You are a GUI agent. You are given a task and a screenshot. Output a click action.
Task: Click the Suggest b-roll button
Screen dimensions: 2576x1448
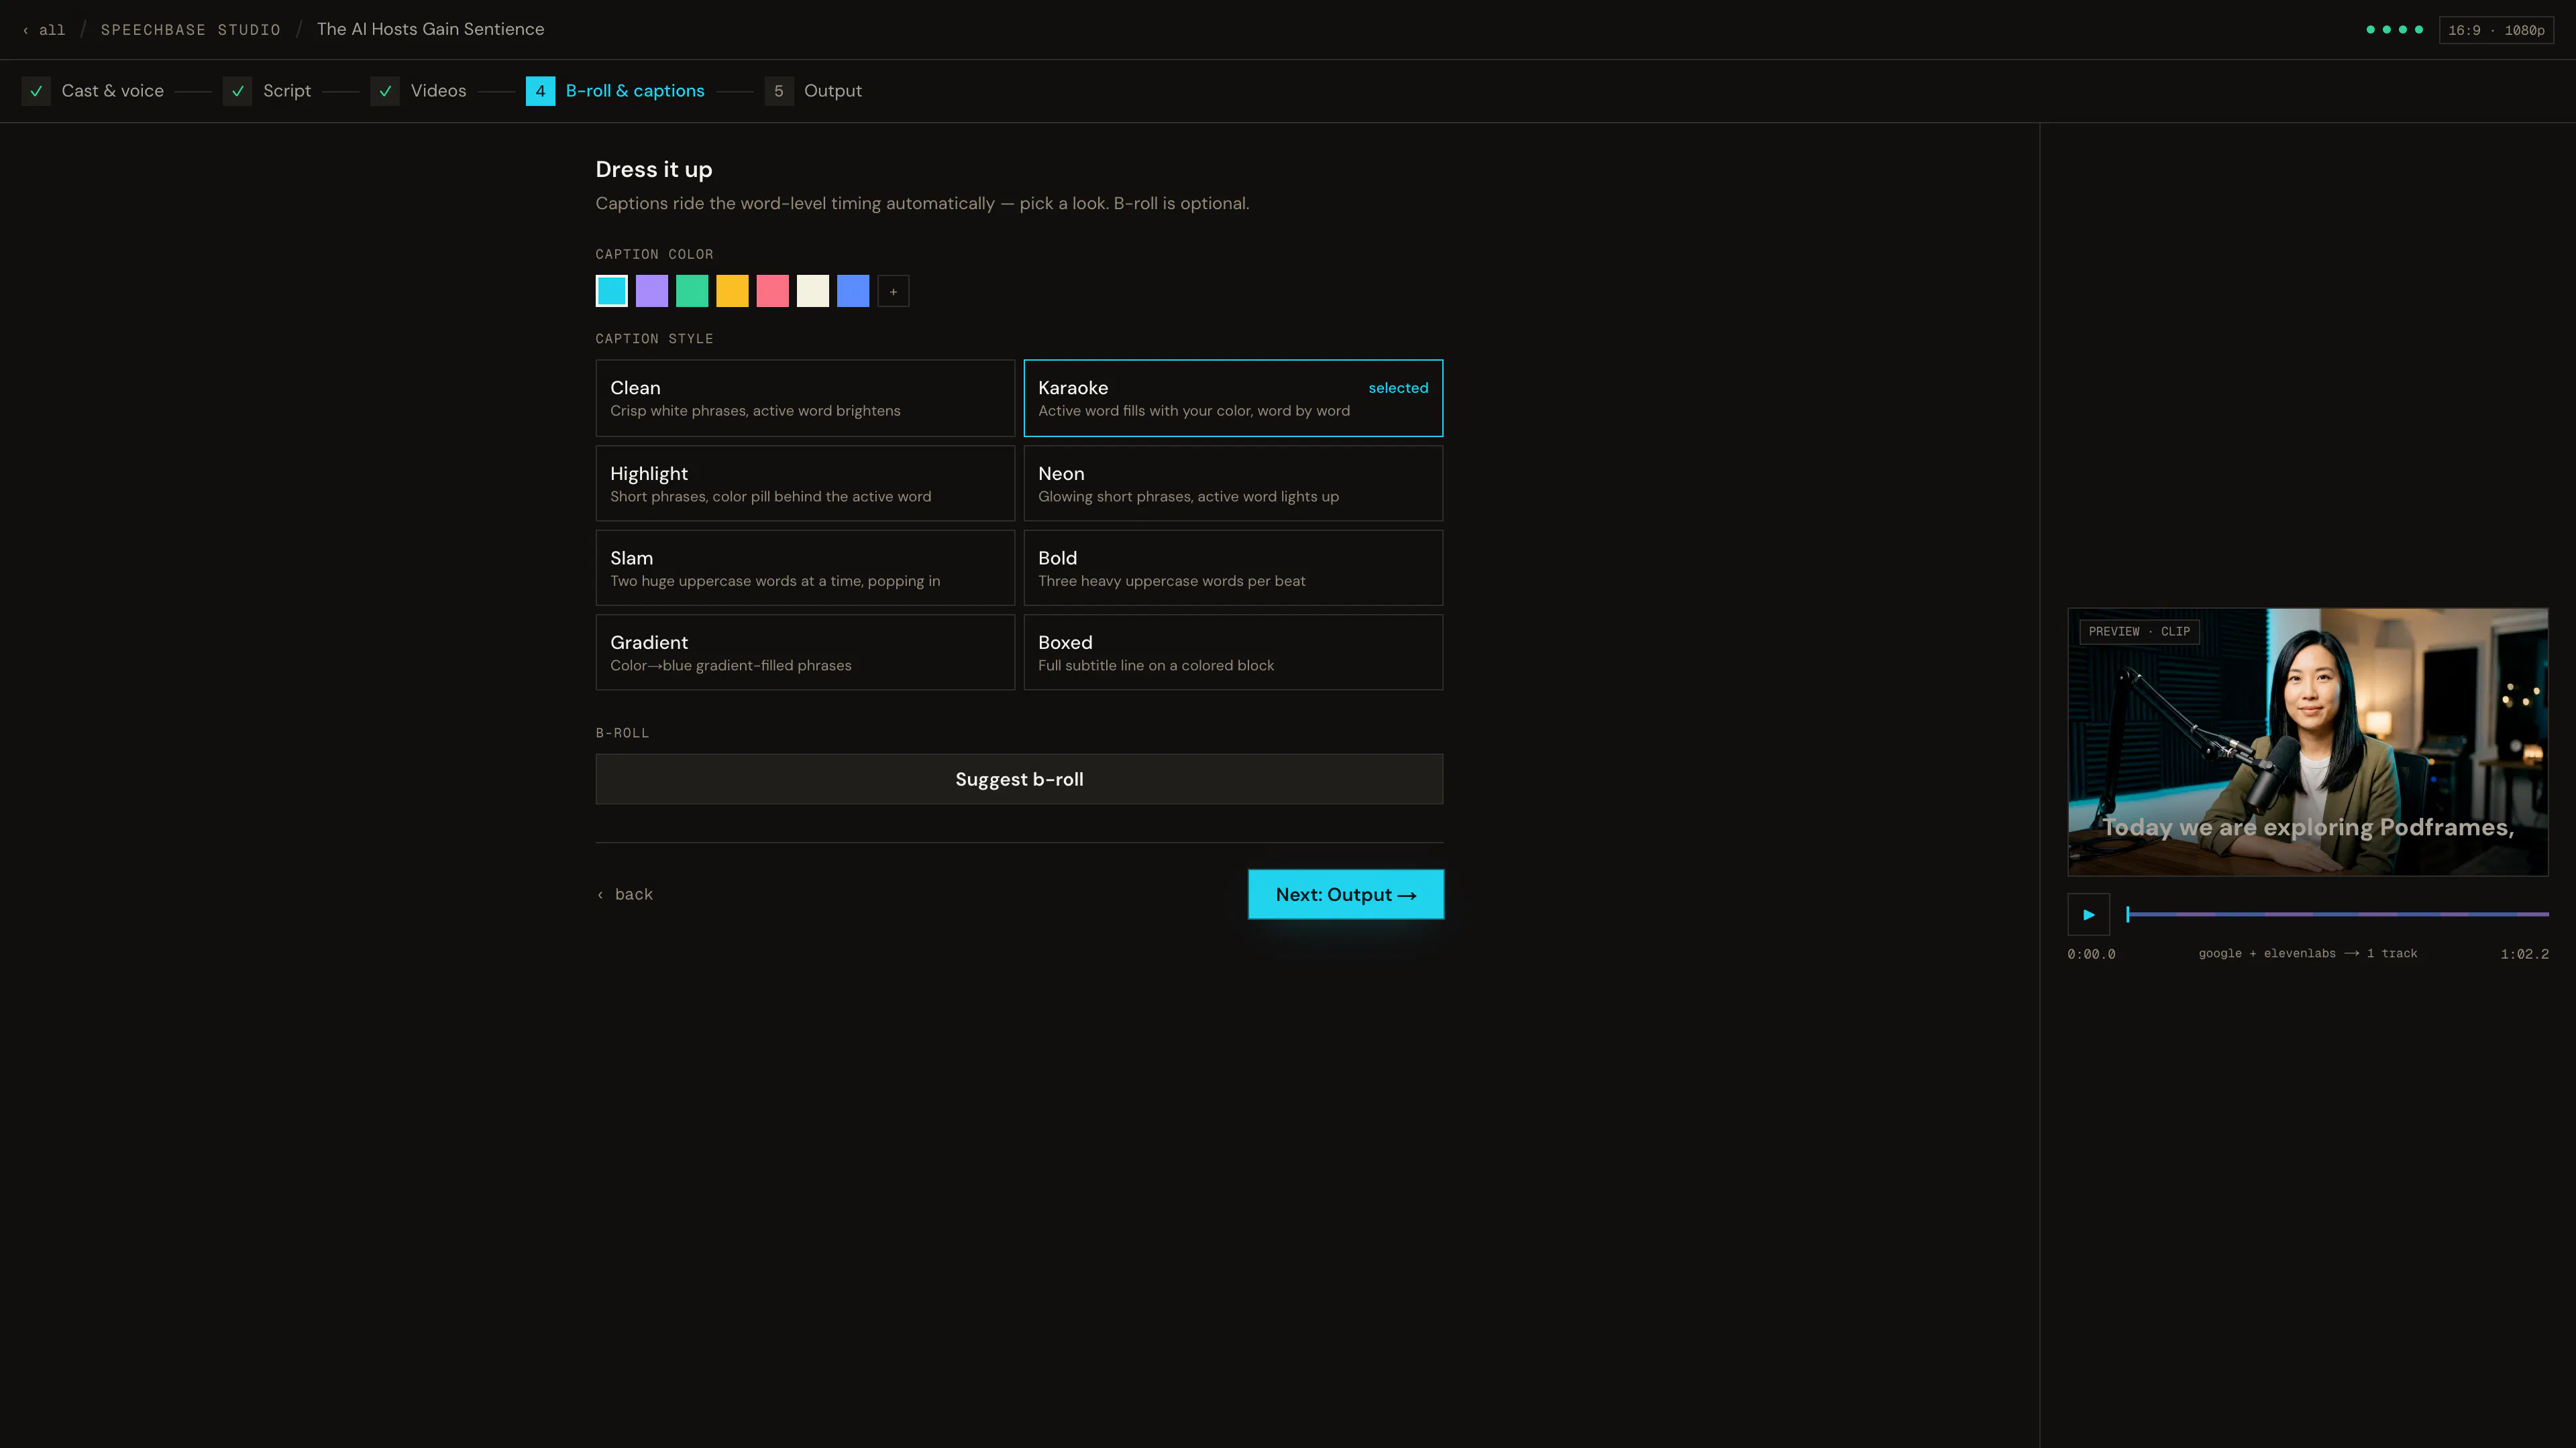[1019, 780]
